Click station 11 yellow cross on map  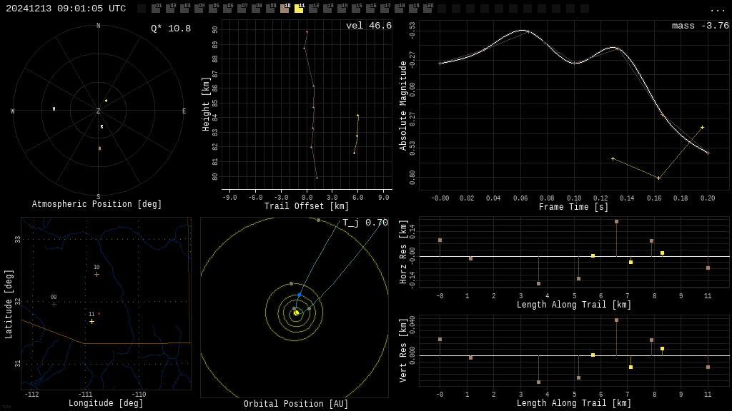tap(91, 321)
